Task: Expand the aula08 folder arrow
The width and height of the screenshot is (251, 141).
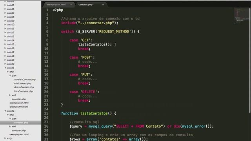Action: coord(5,17)
